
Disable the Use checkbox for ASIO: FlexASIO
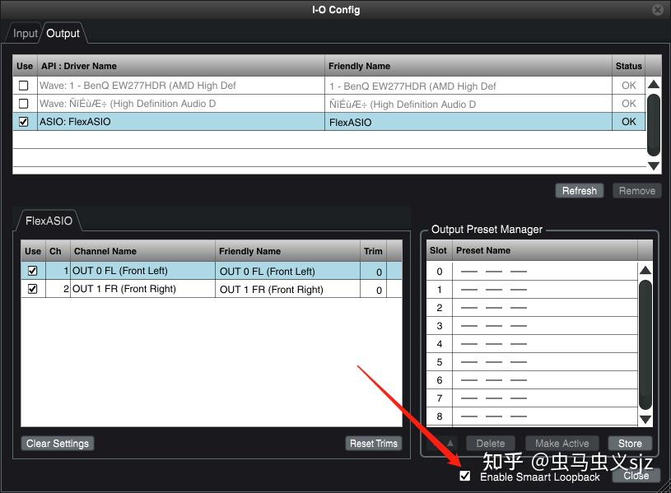click(x=25, y=122)
